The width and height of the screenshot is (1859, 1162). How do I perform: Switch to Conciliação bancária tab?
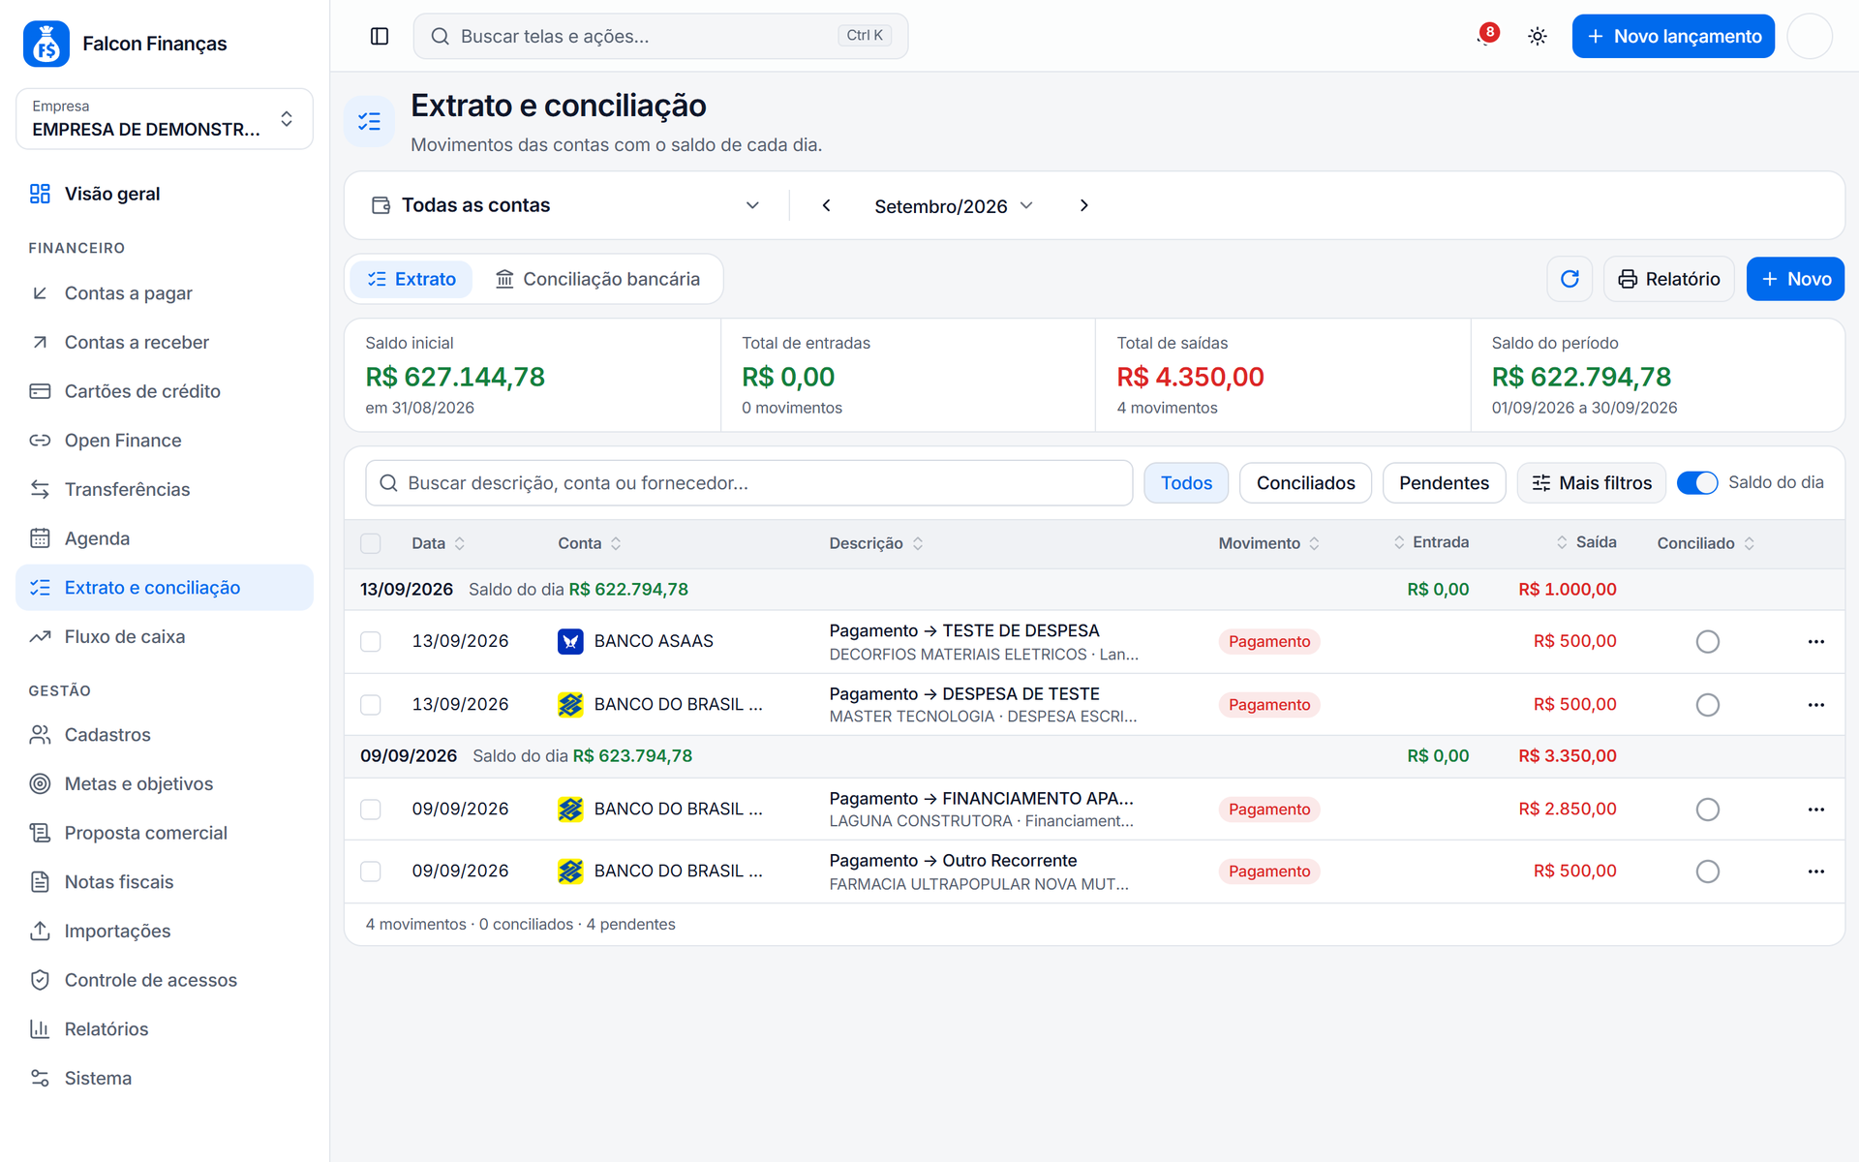(597, 279)
